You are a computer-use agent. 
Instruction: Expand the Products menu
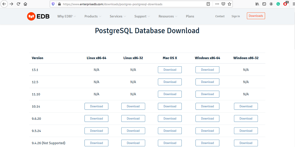coord(93,16)
